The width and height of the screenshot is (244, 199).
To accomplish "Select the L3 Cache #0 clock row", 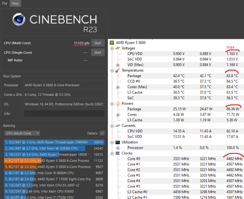I will coord(185,192).
